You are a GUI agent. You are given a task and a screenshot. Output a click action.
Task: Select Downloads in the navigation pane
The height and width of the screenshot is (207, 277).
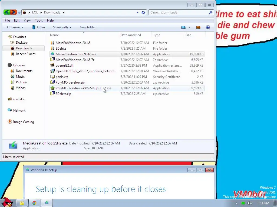[24, 48]
